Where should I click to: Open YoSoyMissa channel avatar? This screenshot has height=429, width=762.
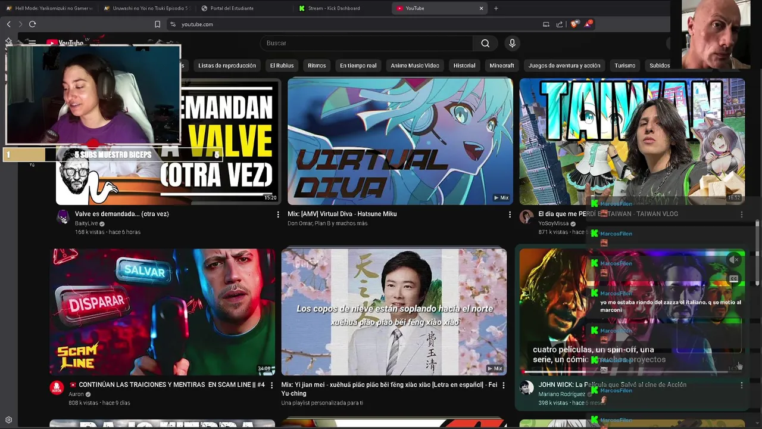[x=526, y=217]
